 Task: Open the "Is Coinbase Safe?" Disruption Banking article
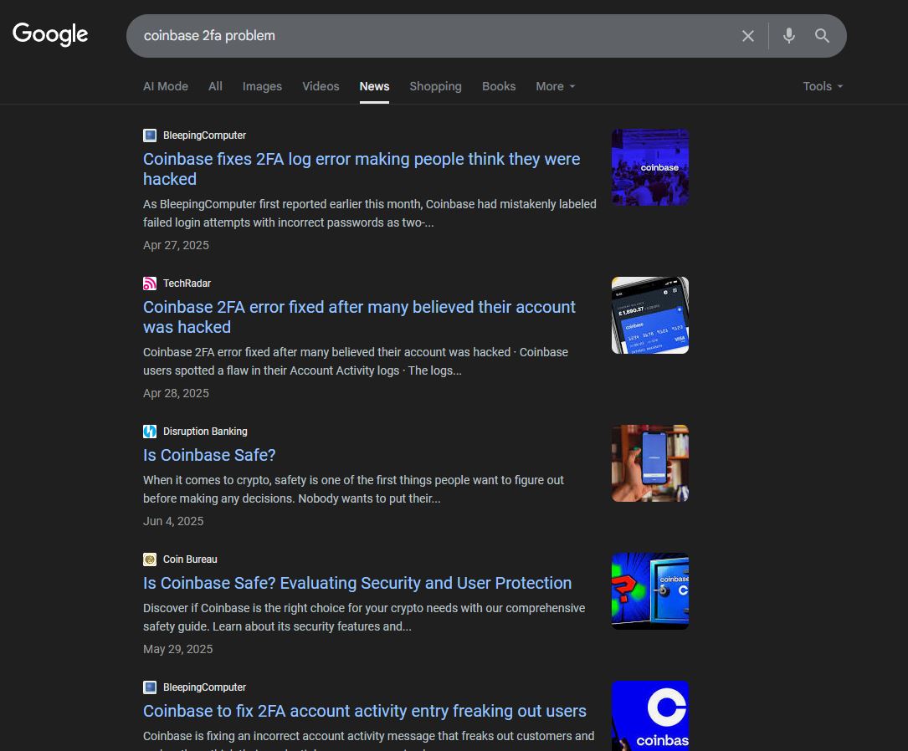(x=209, y=455)
